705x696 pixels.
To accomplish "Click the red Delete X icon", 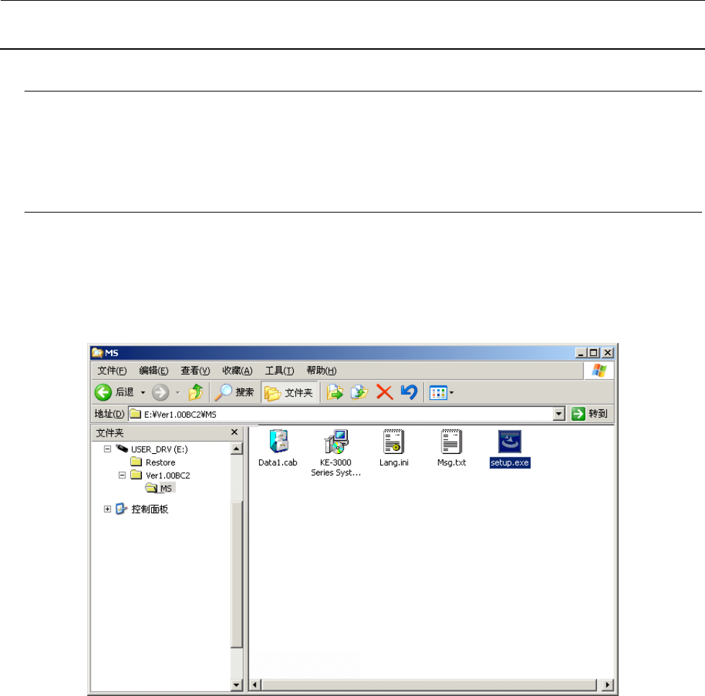I will (385, 393).
